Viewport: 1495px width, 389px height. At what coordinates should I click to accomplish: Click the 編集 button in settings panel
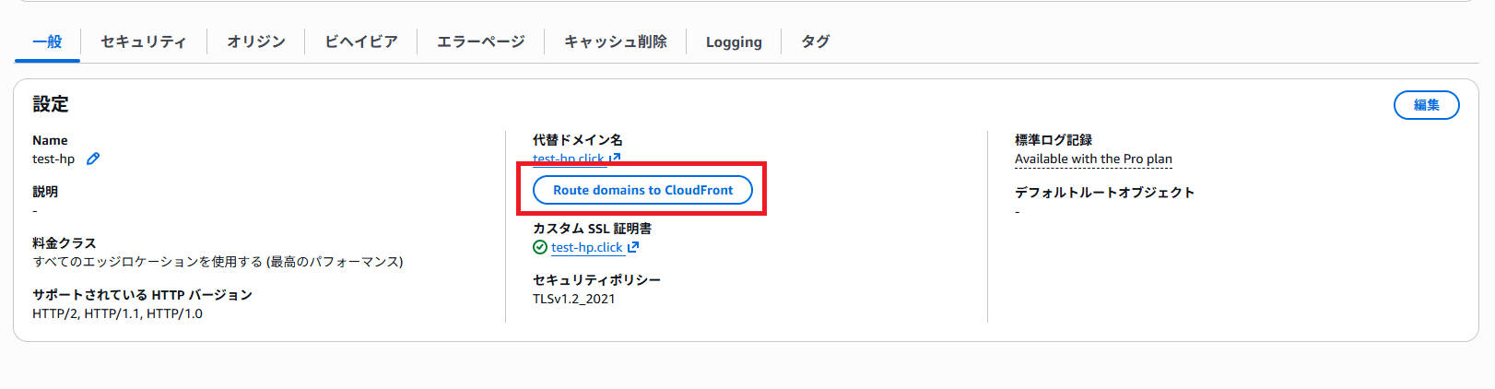pos(1426,105)
